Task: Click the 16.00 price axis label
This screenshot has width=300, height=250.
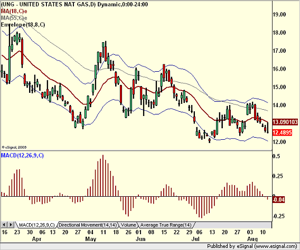Action: coord(279,69)
